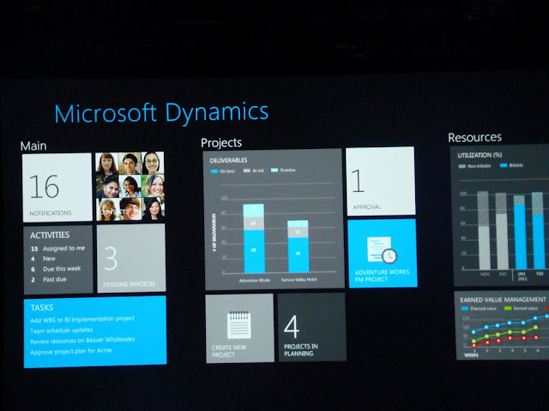Image resolution: width=549 pixels, height=411 pixels.
Task: Open the 1 Approval tile
Action: 381,181
